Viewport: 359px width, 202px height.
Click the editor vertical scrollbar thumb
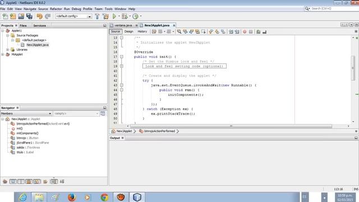click(x=353, y=68)
